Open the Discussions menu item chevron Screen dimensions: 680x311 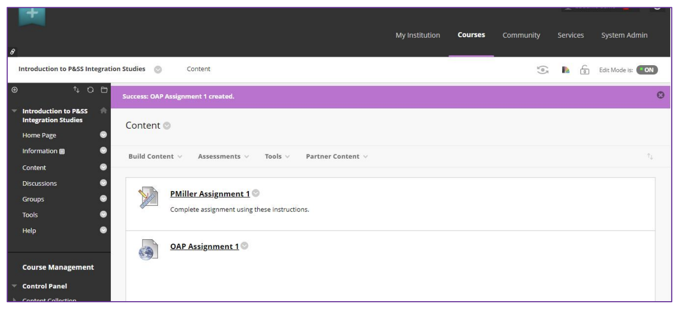pos(104,183)
